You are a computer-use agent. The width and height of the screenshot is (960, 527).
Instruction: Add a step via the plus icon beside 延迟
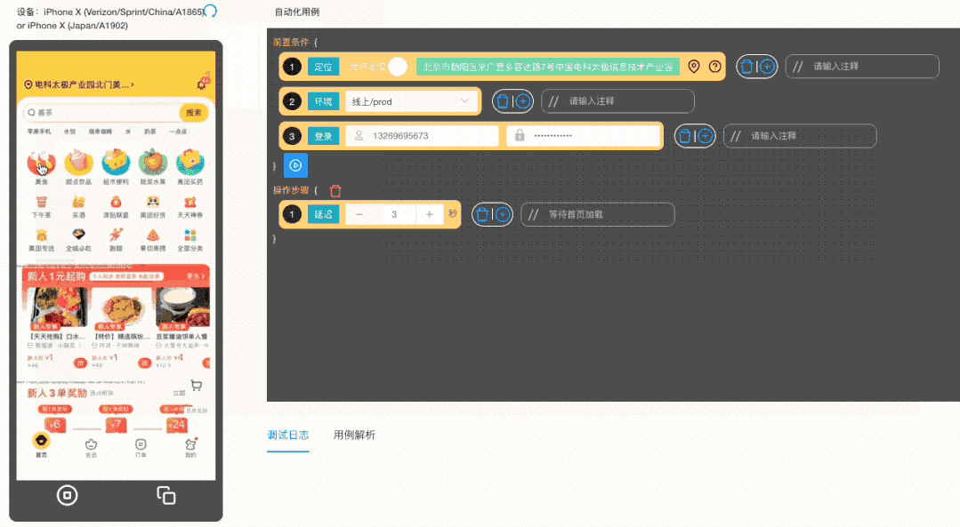point(504,214)
